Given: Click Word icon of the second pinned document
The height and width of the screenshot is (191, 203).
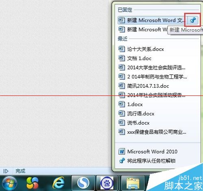Looking at the screenshot, I should (x=122, y=29).
